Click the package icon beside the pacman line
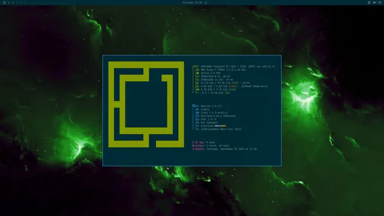This screenshot has height=216, width=384. (197, 122)
